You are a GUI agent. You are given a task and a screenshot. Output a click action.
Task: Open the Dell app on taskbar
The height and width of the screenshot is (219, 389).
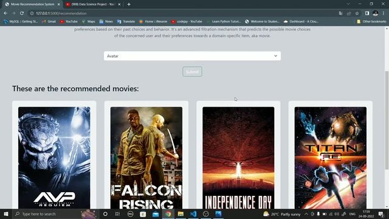(130, 214)
